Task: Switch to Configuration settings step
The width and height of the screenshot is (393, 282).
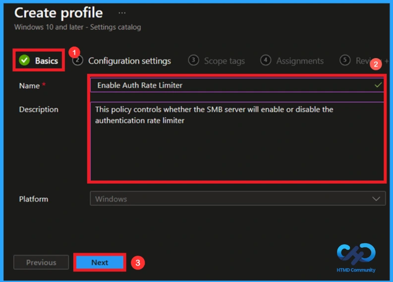Action: click(121, 61)
